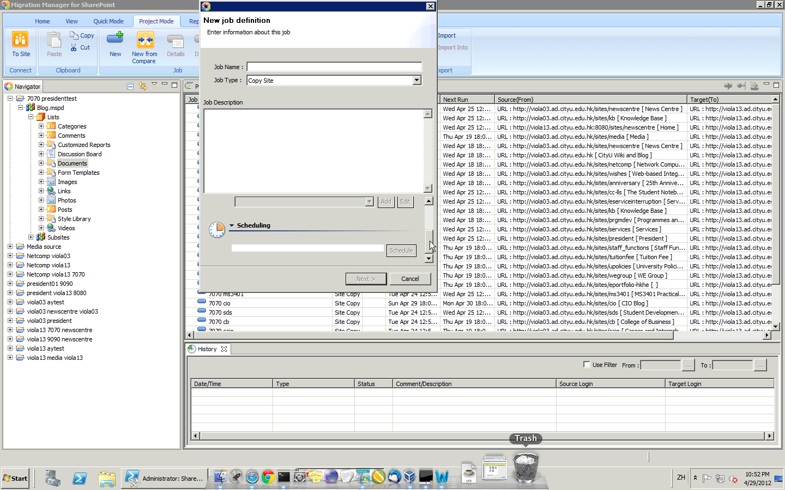Click the Source(From) column header

pyautogui.click(x=590, y=100)
